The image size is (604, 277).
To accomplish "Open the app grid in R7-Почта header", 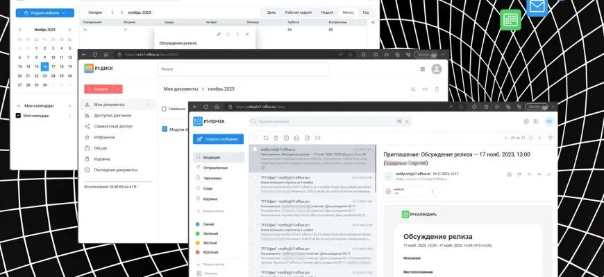I will tap(536, 121).
